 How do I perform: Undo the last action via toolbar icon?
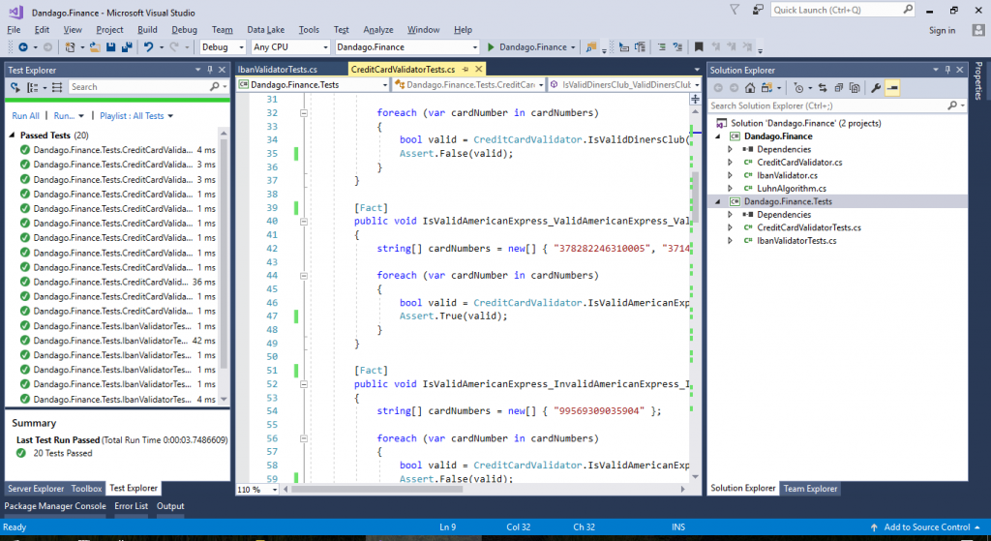click(148, 46)
